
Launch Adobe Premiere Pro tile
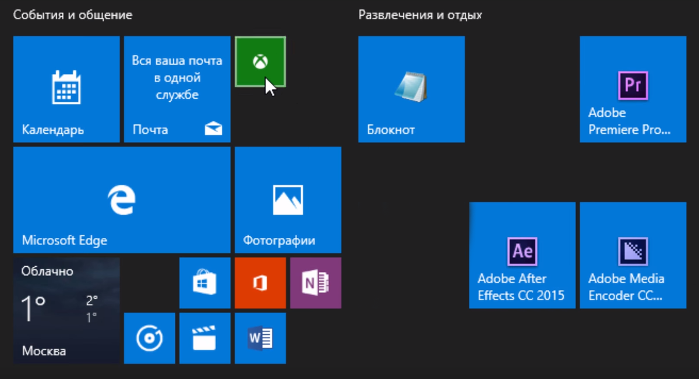pos(633,89)
